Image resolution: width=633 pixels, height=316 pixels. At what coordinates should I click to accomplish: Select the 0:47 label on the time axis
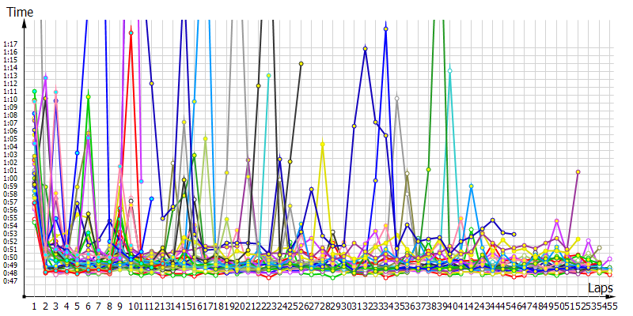[9, 280]
